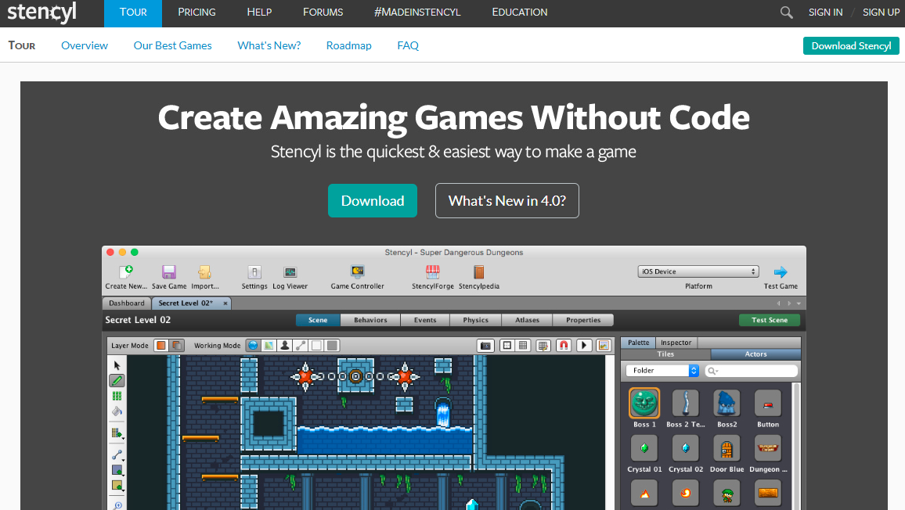Click the green Test Scene button
The height and width of the screenshot is (510, 905).
tap(770, 320)
